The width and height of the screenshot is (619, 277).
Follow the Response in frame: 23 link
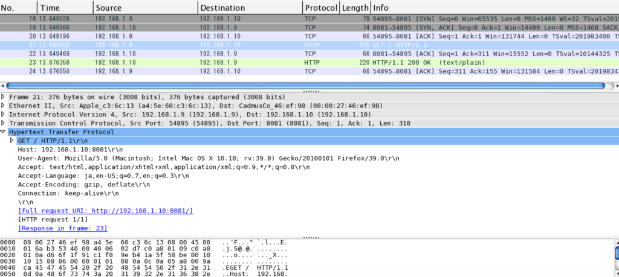tap(63, 228)
